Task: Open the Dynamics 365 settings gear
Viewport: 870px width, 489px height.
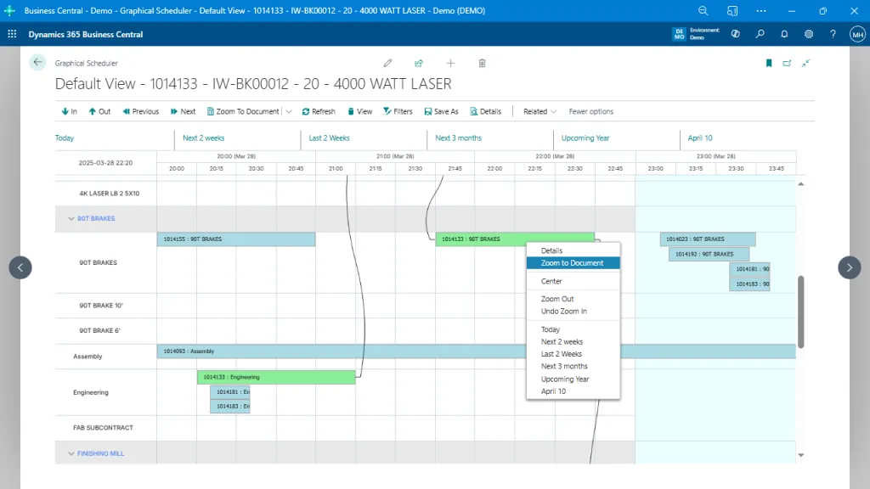Action: pos(809,34)
